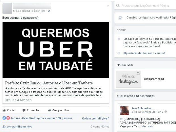This screenshot has height=132, width=176.
Task: Expand Ana Subhadra's post with Ver mais
Action: (147, 126)
